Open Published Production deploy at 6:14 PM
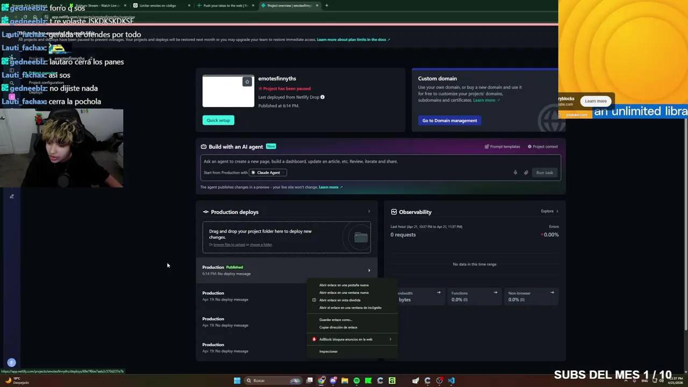 [x=286, y=270]
